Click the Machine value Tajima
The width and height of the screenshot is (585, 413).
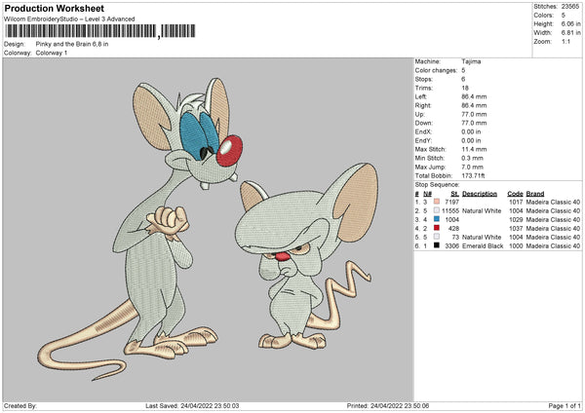click(471, 61)
